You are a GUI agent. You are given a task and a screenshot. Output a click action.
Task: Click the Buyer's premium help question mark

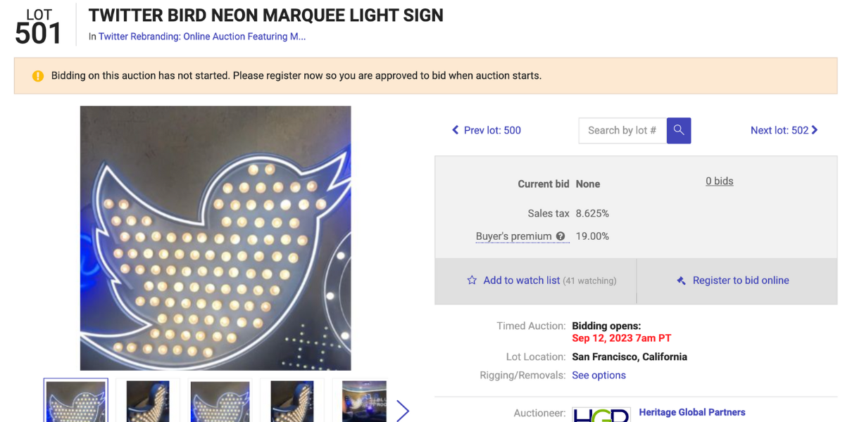coord(561,236)
